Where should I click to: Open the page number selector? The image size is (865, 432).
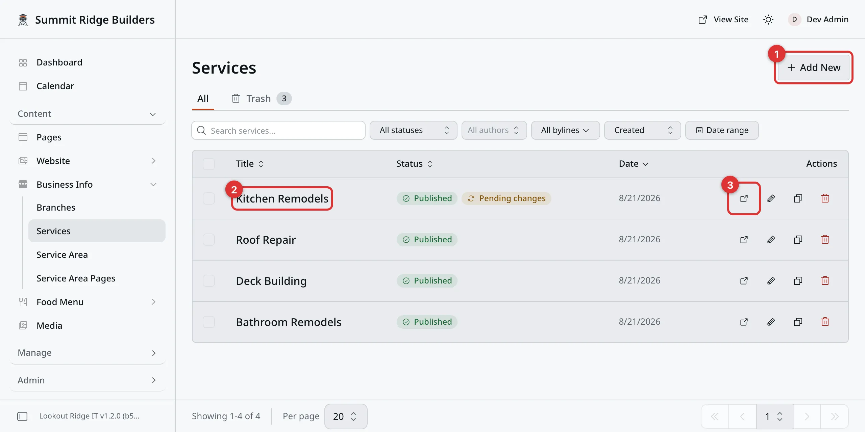(x=774, y=416)
